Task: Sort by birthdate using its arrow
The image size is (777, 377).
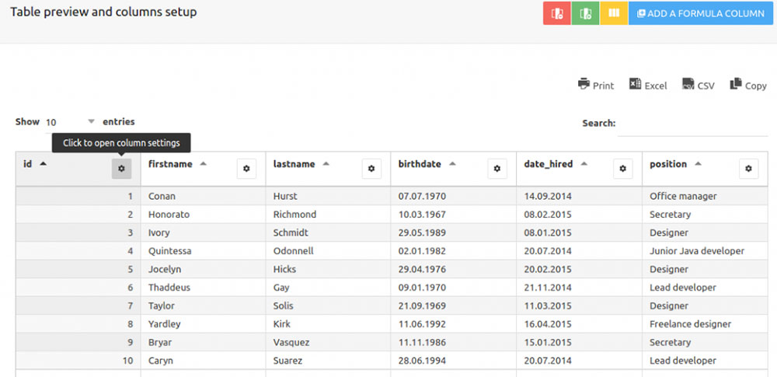Action: point(451,164)
